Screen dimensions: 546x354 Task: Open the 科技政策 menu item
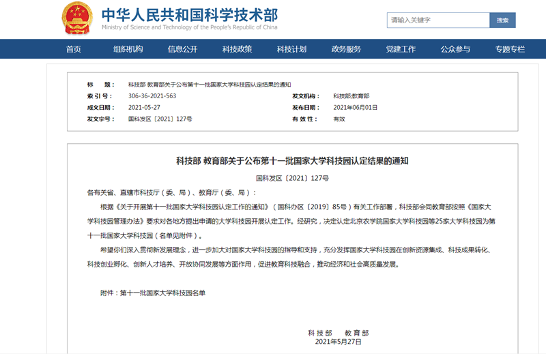point(237,49)
